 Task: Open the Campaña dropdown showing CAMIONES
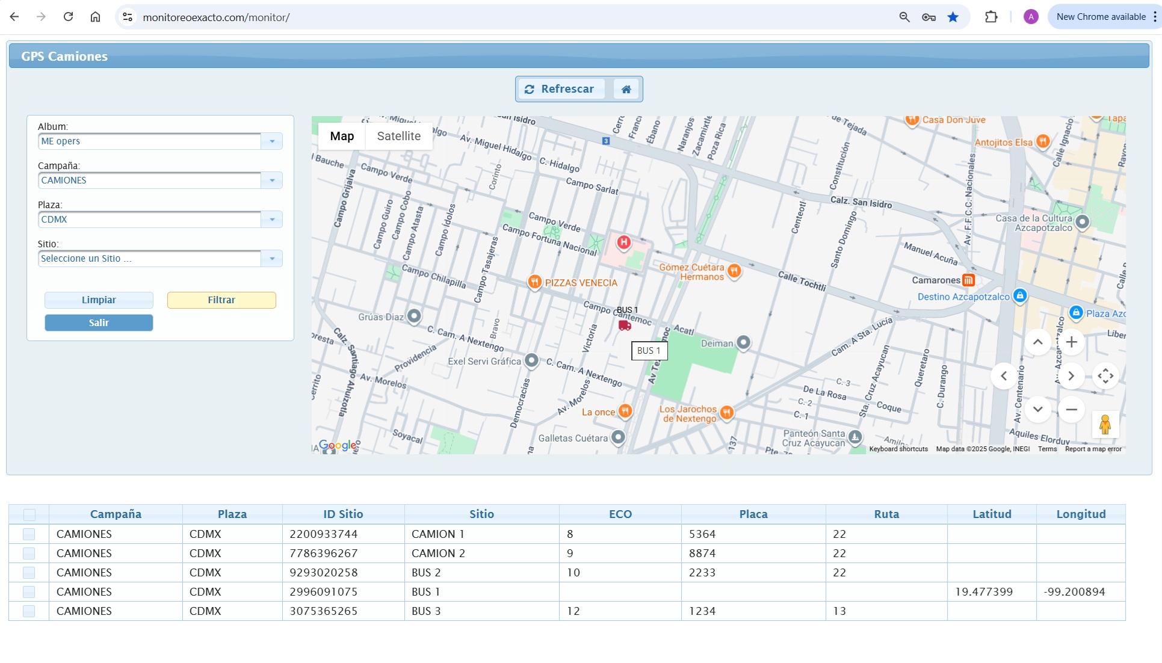click(272, 180)
